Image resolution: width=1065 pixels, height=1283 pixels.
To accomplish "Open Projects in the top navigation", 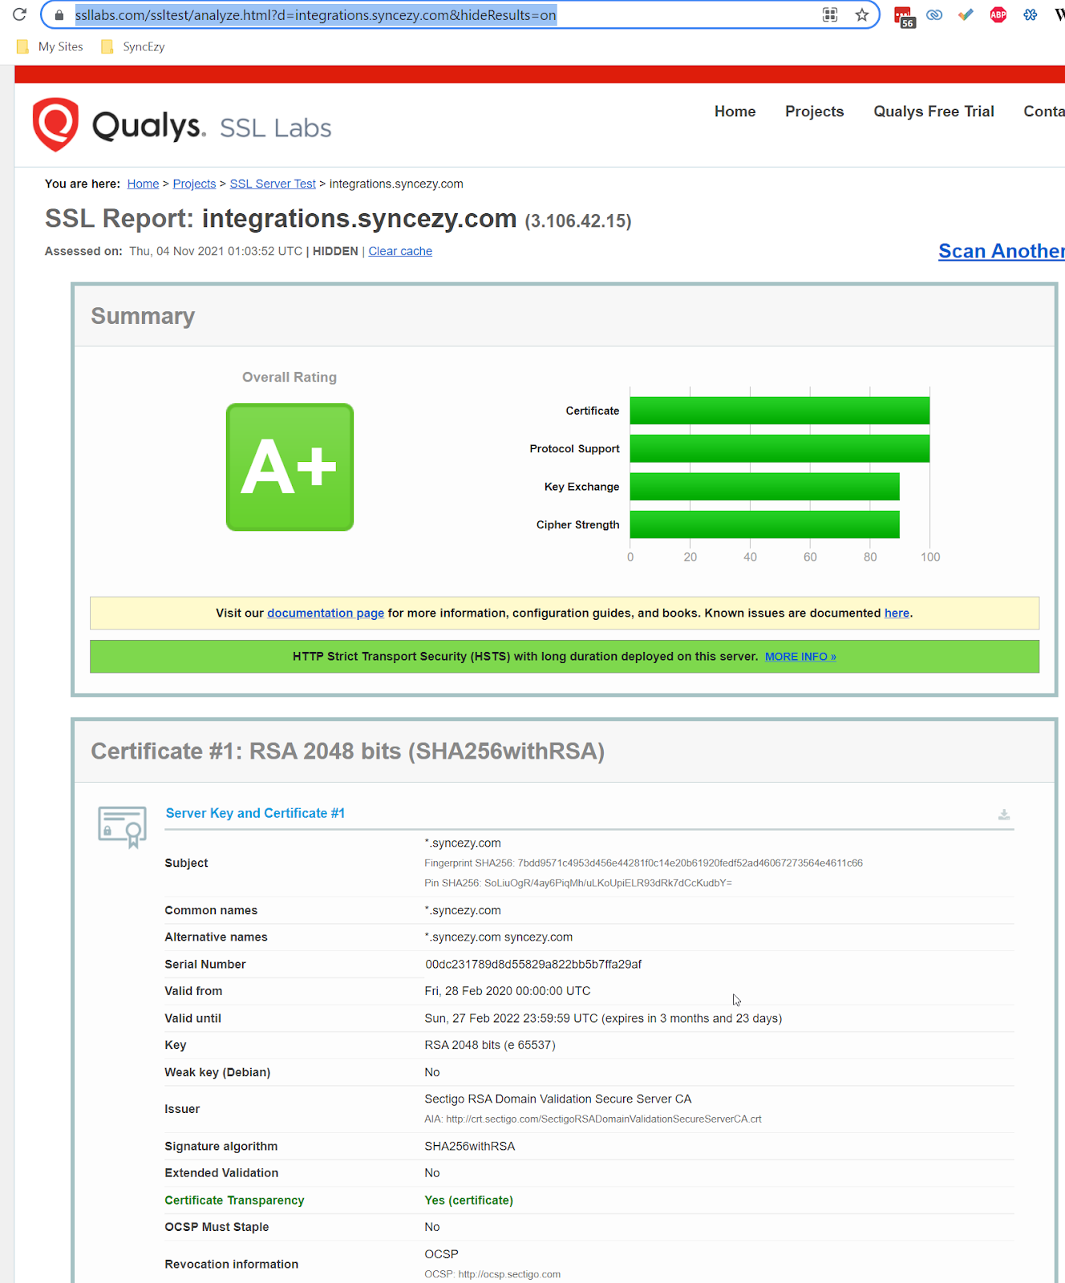I will (x=814, y=111).
